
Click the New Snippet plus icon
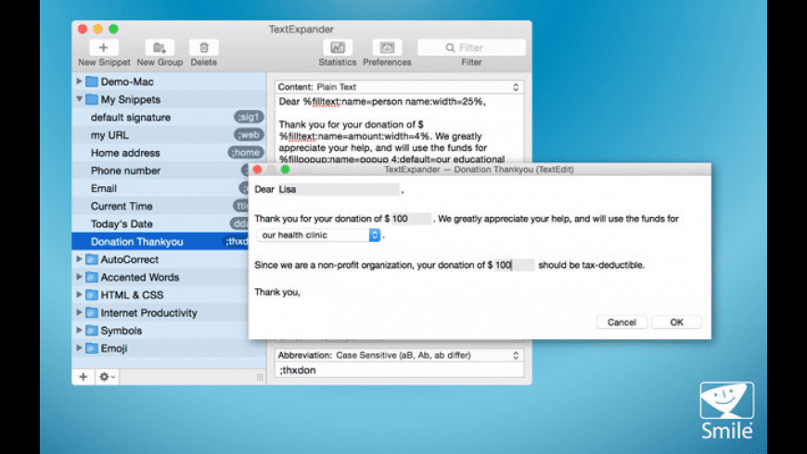[104, 47]
